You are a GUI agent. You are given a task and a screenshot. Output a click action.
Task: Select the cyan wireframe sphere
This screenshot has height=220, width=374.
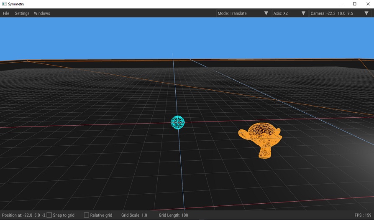(178, 122)
